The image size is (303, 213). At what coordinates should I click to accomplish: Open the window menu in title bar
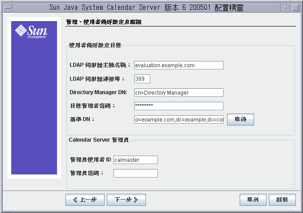[x=8, y=8]
